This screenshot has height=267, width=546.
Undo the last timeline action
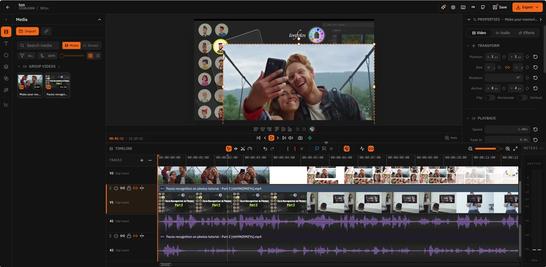click(x=265, y=149)
